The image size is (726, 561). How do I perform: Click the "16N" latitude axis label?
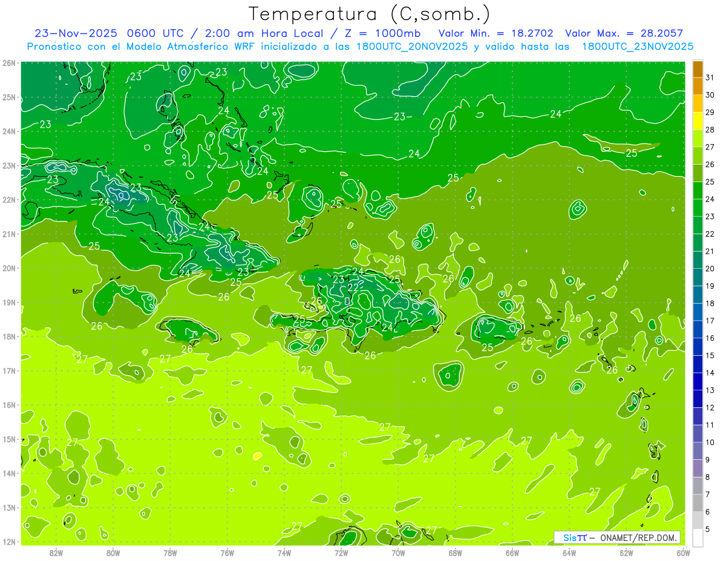click(x=9, y=405)
